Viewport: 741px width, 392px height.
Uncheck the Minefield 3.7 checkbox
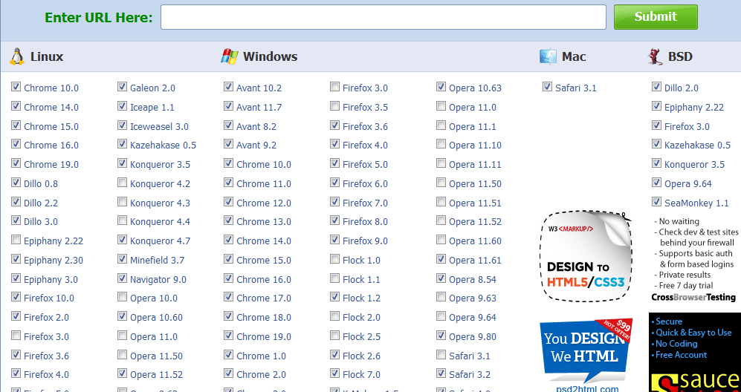123,259
